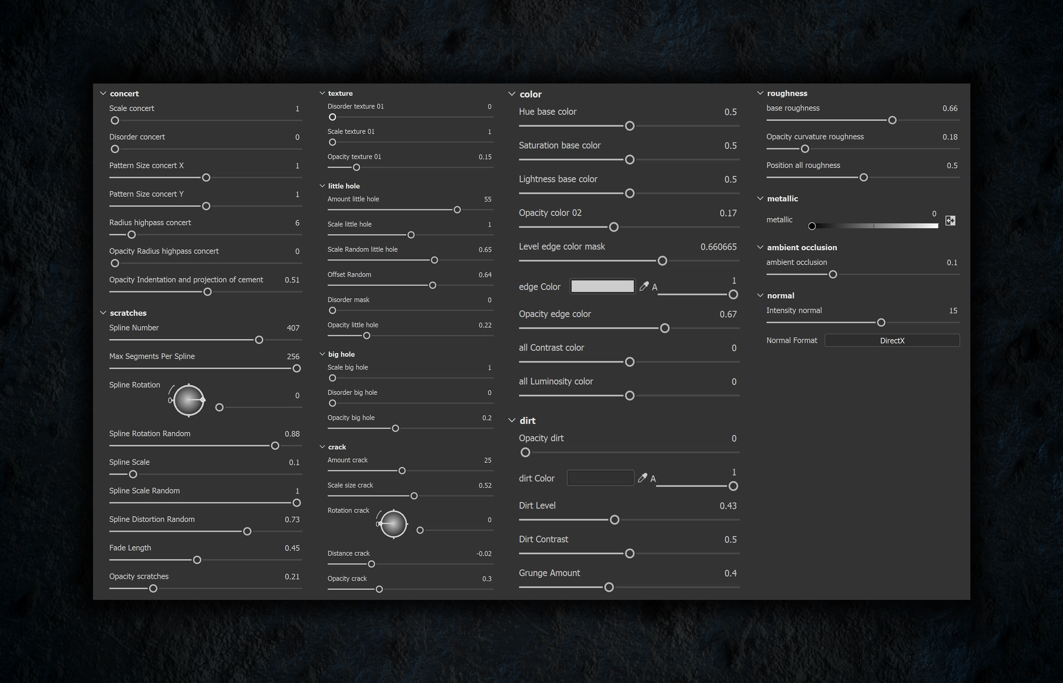
Task: Collapse the concert section
Action: pyautogui.click(x=103, y=94)
